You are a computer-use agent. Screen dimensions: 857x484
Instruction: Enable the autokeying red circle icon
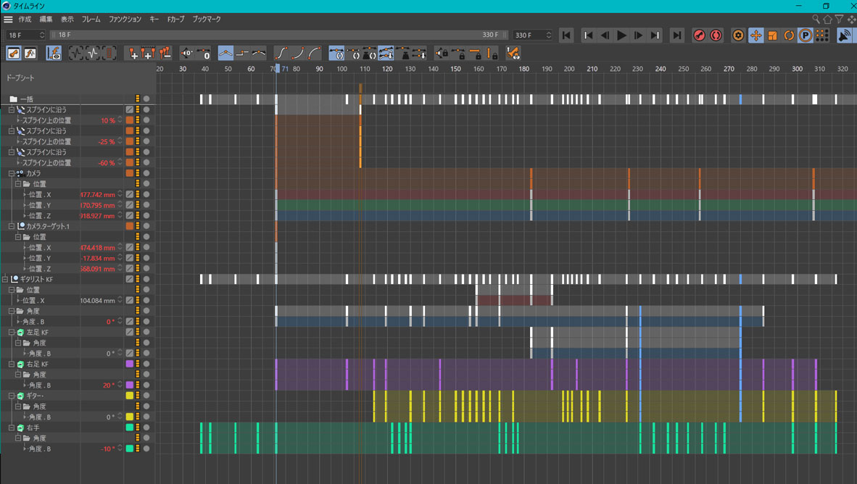(x=716, y=36)
